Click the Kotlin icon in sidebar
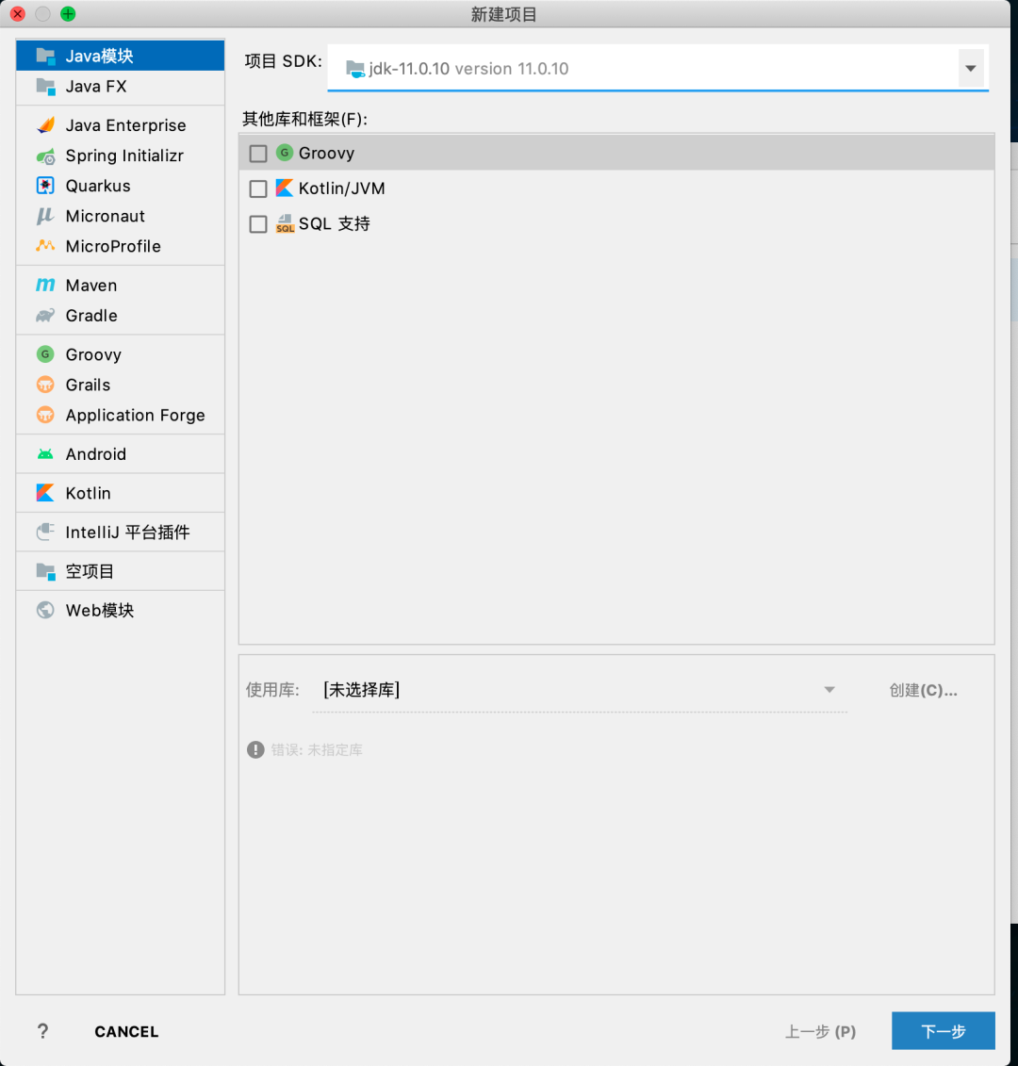 coord(45,493)
